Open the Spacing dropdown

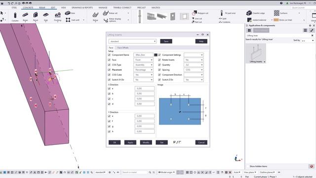coord(194,70)
